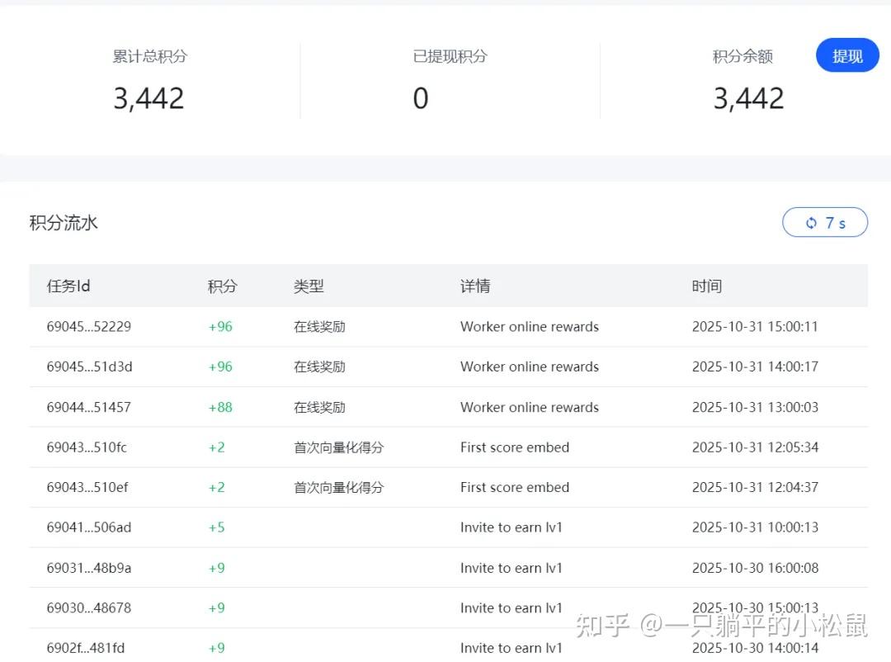
Task: Select task ID 69045...51d3d
Action: tap(89, 366)
